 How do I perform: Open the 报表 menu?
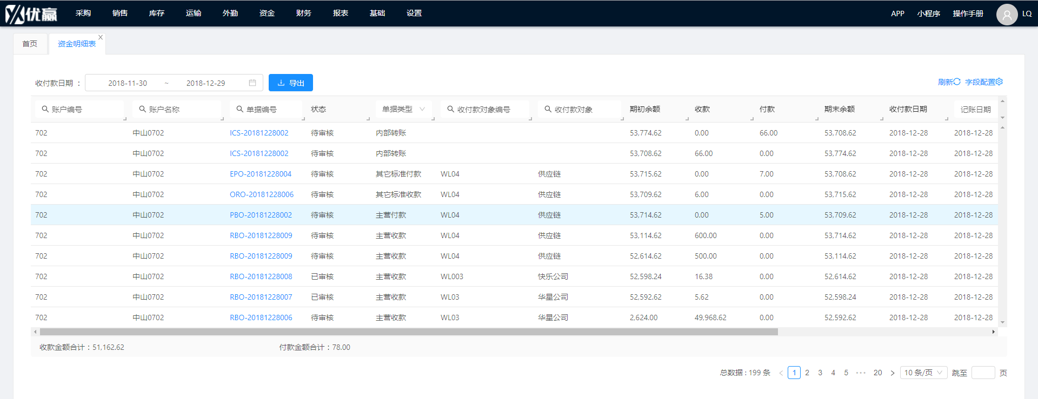pyautogui.click(x=341, y=13)
